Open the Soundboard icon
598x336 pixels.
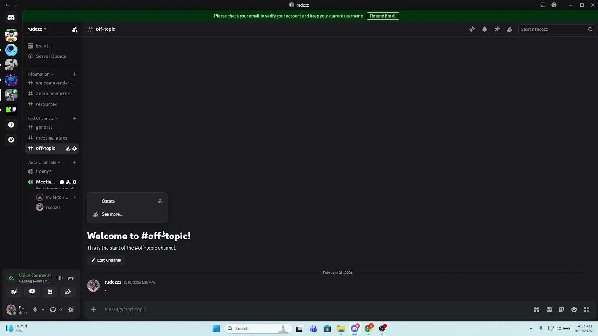(68, 292)
